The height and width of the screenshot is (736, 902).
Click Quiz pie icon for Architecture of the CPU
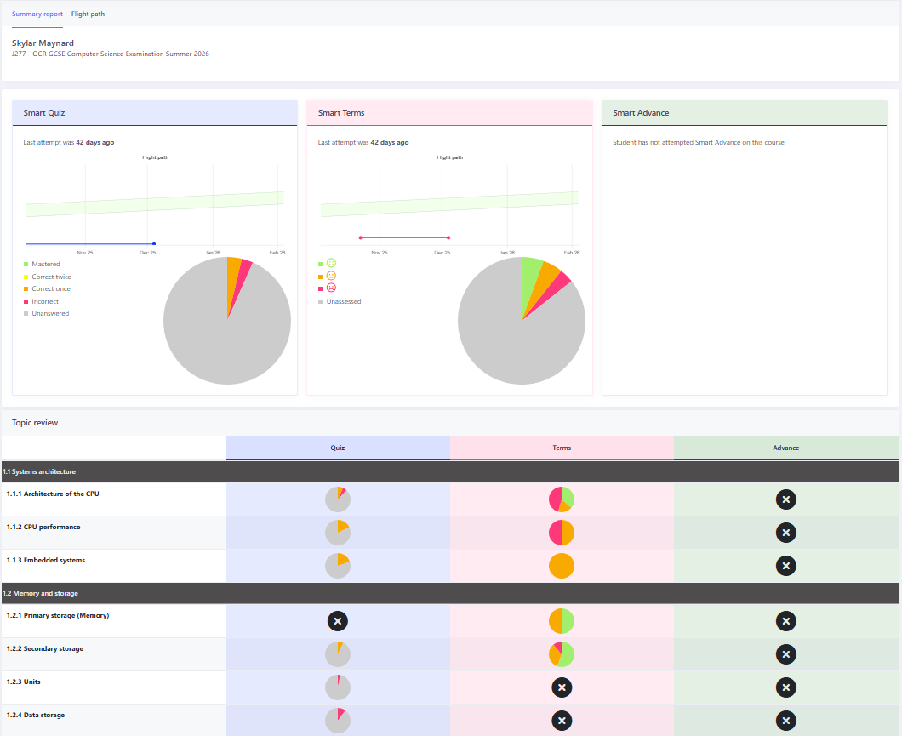pyautogui.click(x=338, y=499)
